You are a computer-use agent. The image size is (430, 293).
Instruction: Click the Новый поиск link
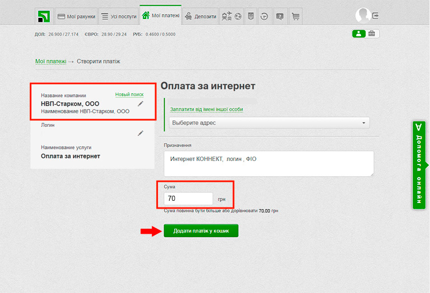tap(129, 94)
